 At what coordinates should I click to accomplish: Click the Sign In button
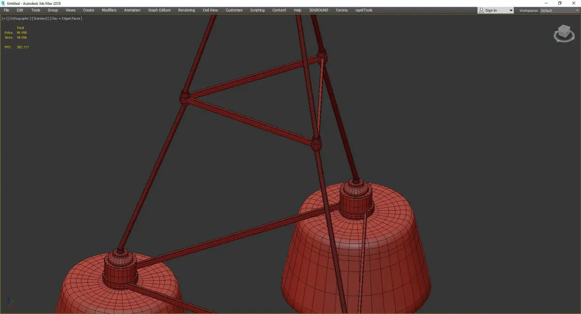491,10
